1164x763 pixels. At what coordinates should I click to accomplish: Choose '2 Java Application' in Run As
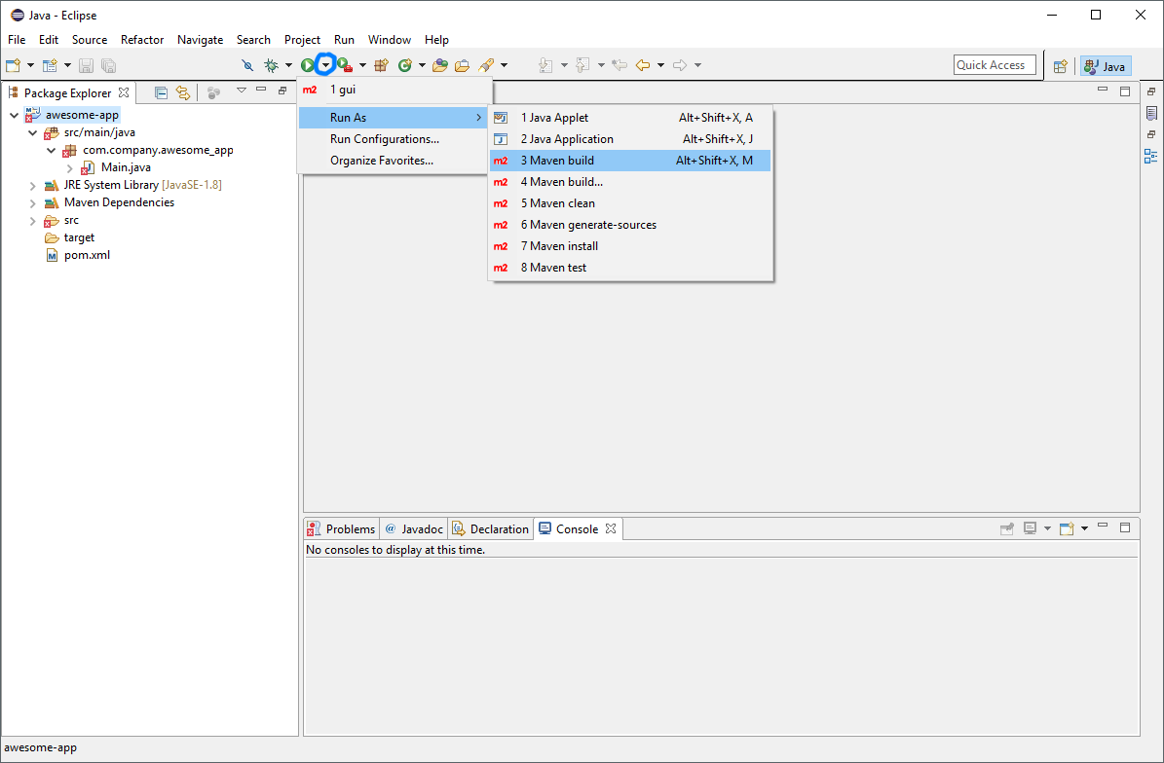click(630, 138)
